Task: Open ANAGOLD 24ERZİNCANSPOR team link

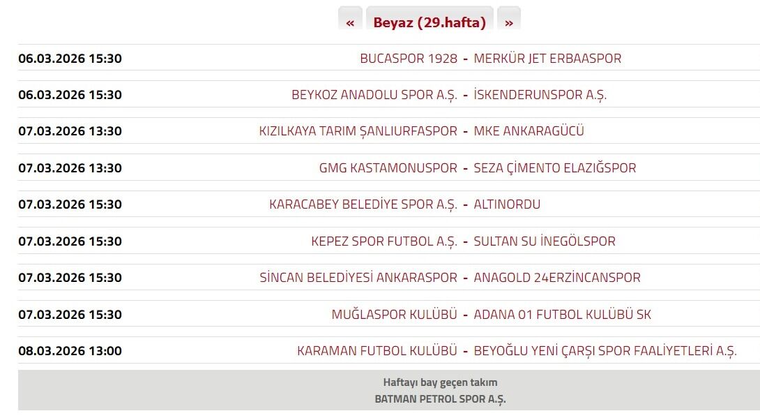Action: 557,278
